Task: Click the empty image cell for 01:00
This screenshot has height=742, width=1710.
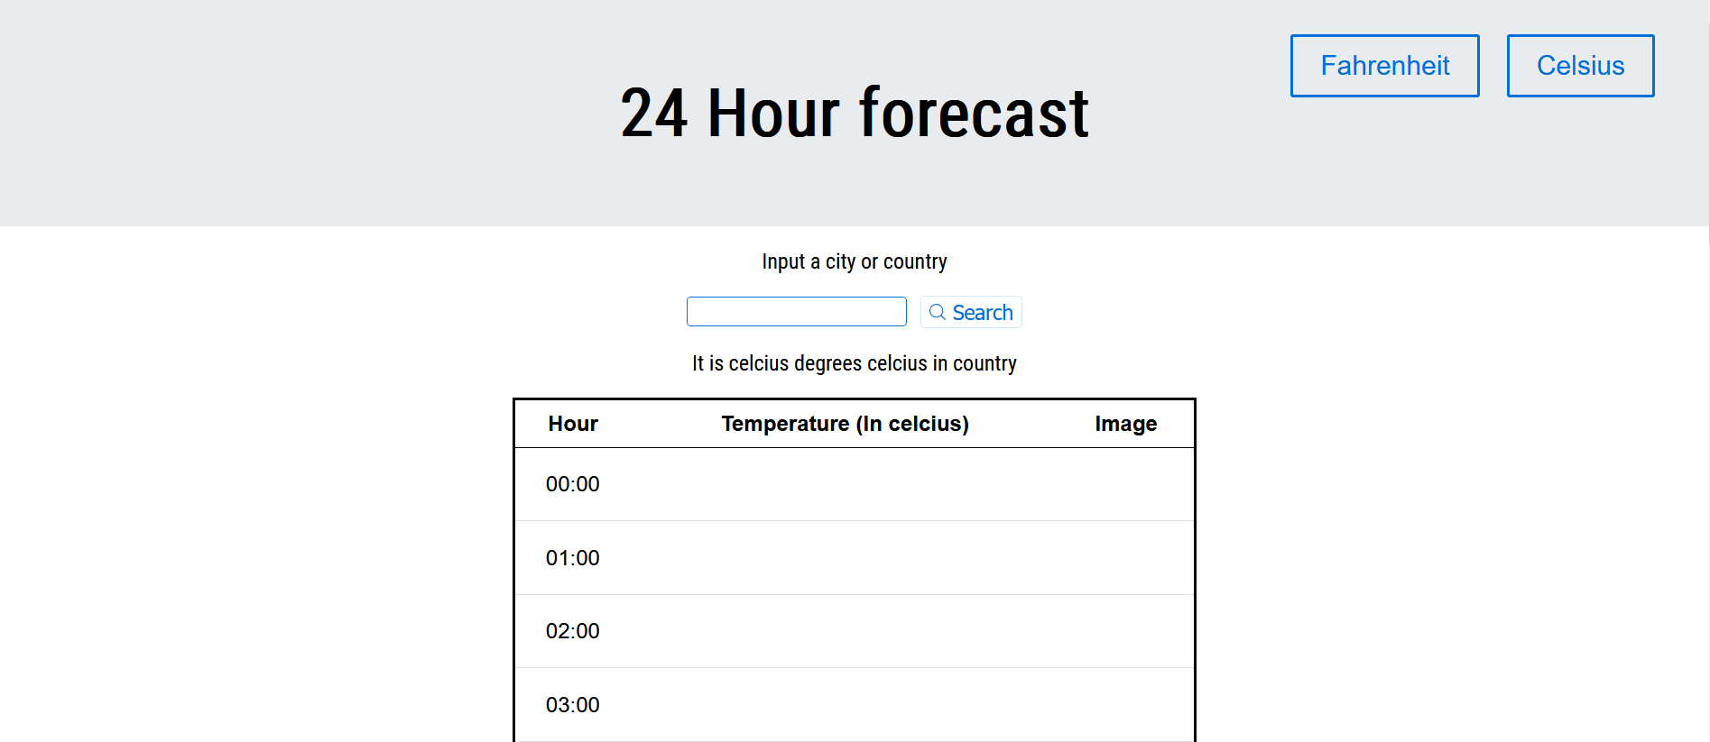Action: pos(1125,558)
